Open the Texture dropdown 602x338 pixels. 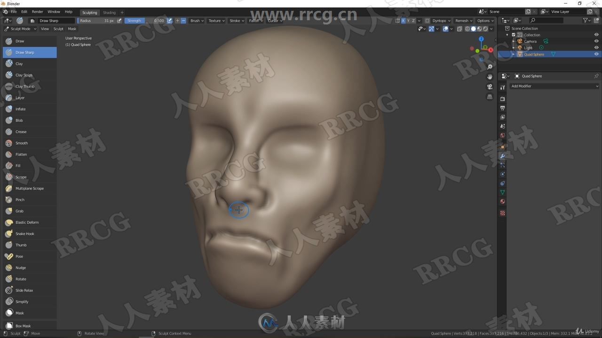[216, 21]
